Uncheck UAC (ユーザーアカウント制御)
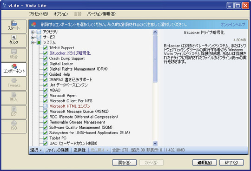This screenshot has height=171, width=251. (x=45, y=143)
